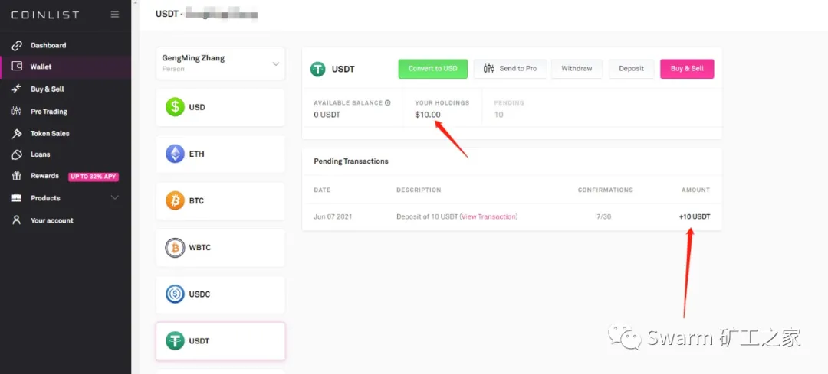Image resolution: width=828 pixels, height=374 pixels.
Task: Click the 0 USDT available balance value
Action: tap(327, 114)
